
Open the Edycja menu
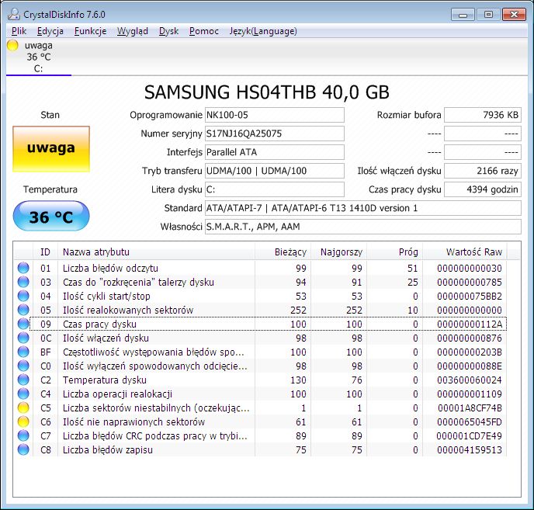point(50,31)
